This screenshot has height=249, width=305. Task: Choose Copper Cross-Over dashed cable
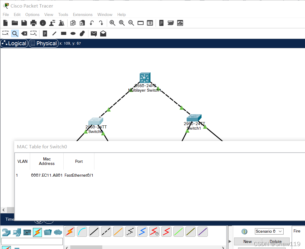click(106, 232)
